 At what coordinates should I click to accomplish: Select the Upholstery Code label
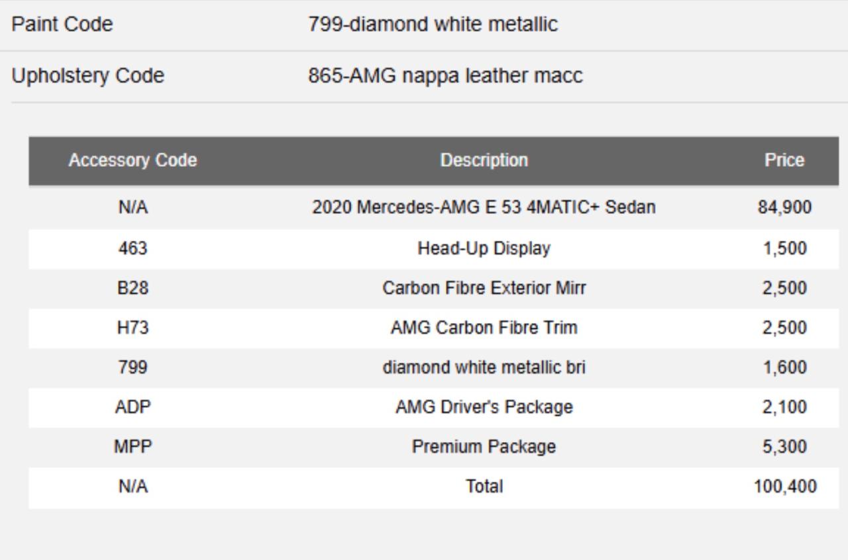[87, 76]
